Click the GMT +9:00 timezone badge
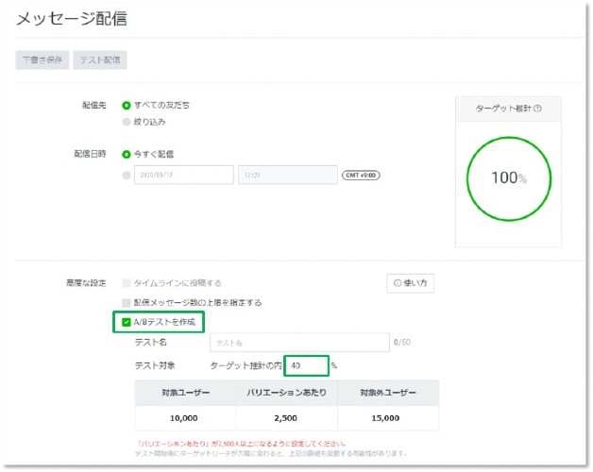Screen dimensions: 593x472 (361, 175)
